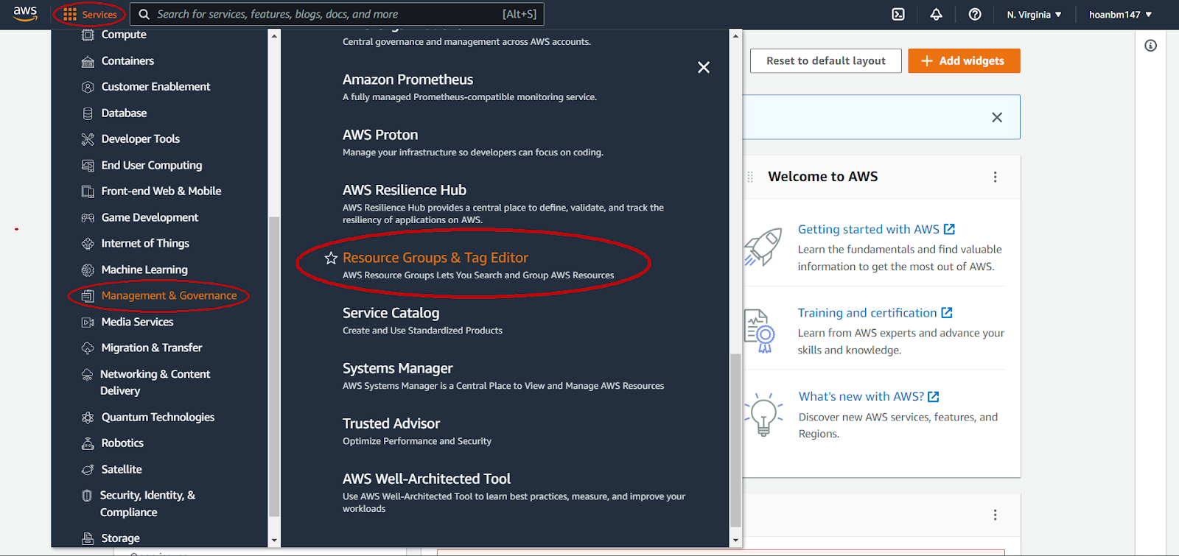Grab the Welcome to AWS drag handle
1179x556 pixels.
point(750,177)
